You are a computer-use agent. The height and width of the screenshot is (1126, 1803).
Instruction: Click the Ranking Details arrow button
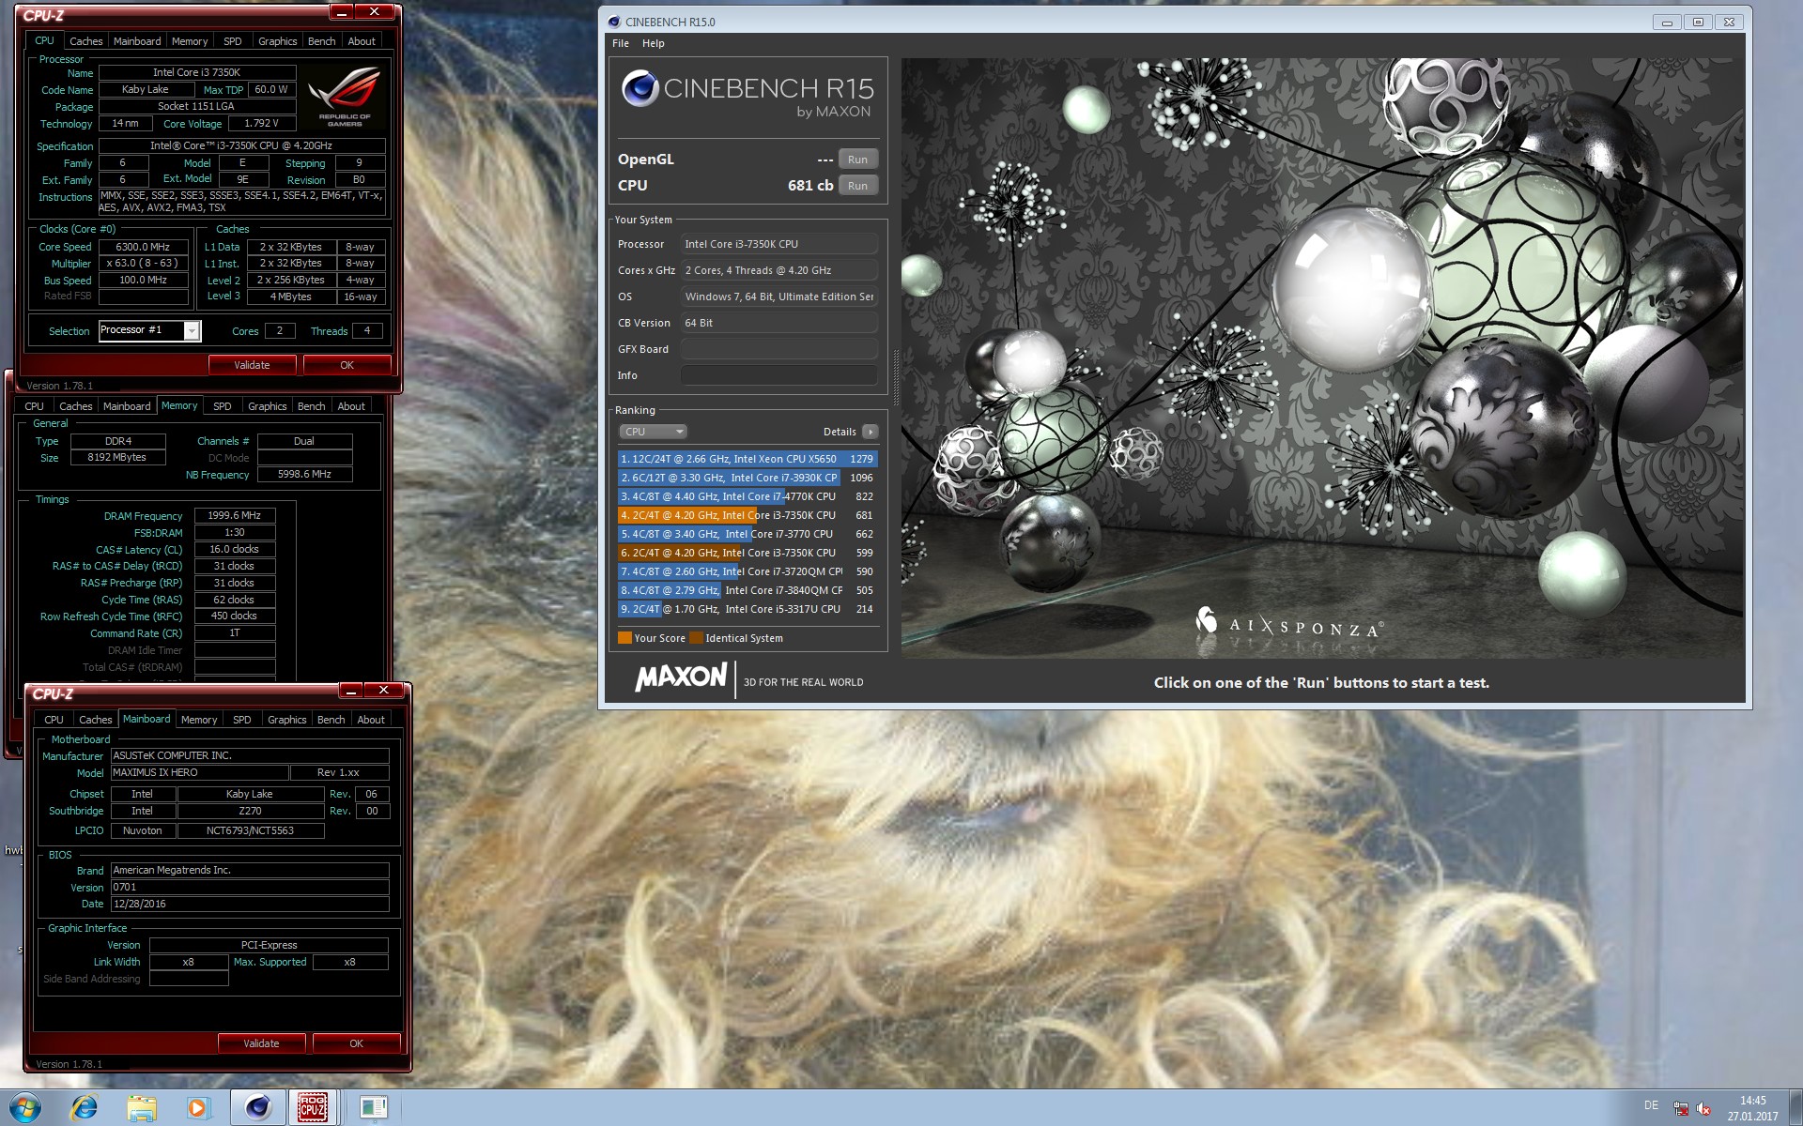pyautogui.click(x=871, y=432)
